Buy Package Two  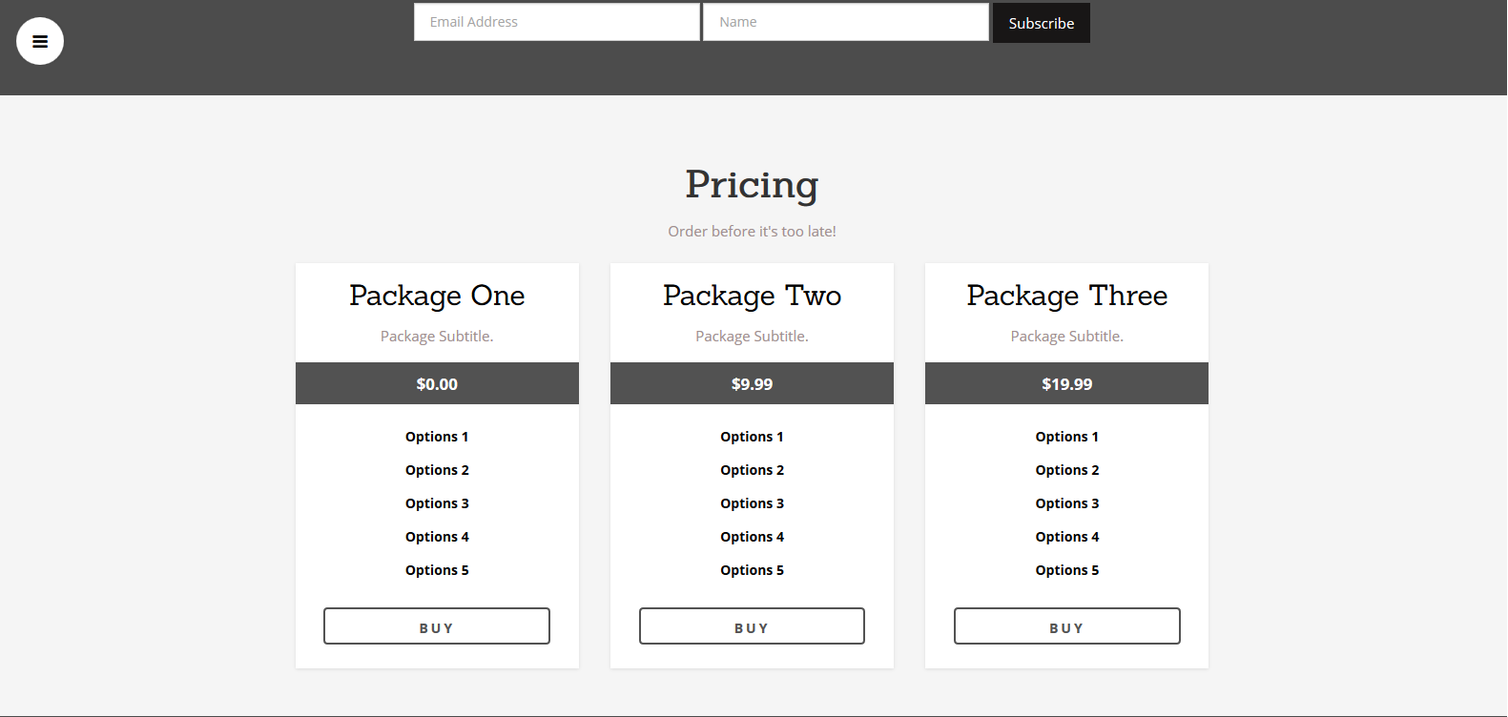752,626
